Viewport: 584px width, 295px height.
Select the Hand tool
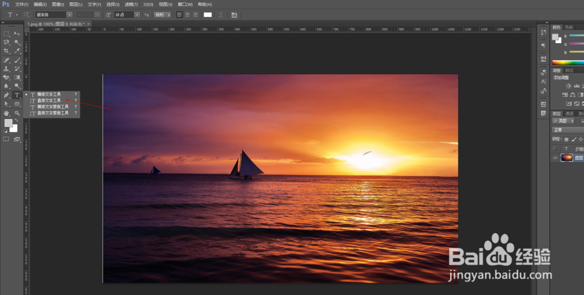(6, 113)
